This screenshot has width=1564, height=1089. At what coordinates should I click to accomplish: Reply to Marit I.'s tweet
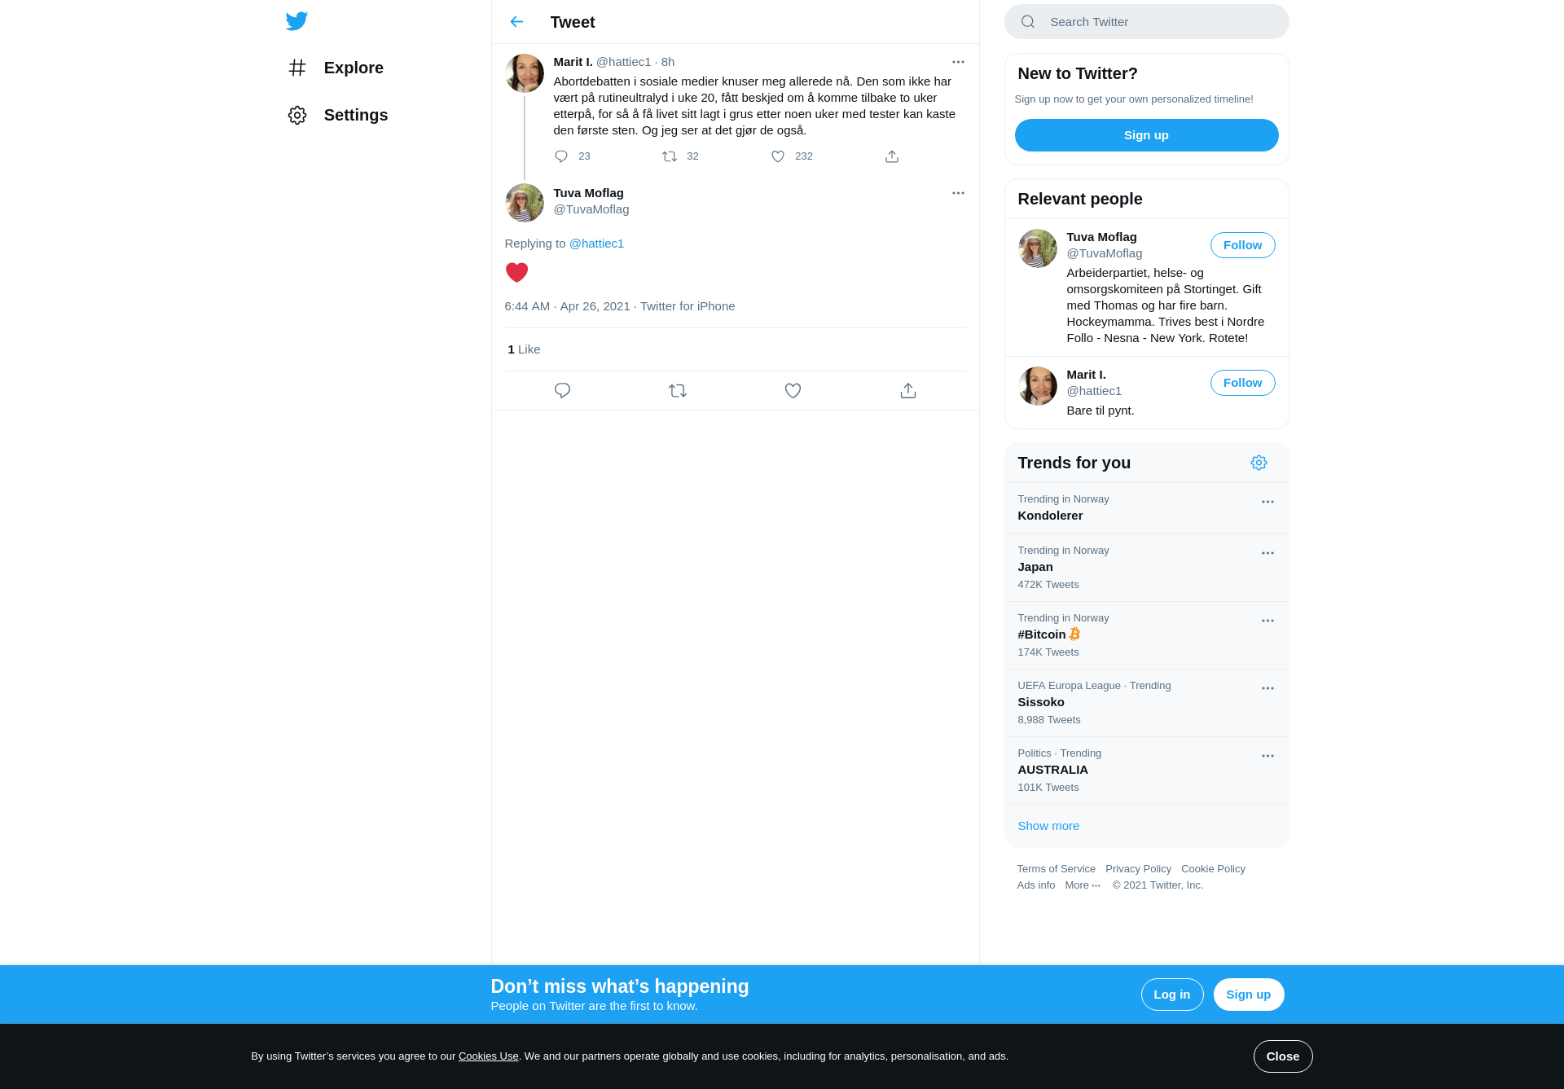coord(561,156)
